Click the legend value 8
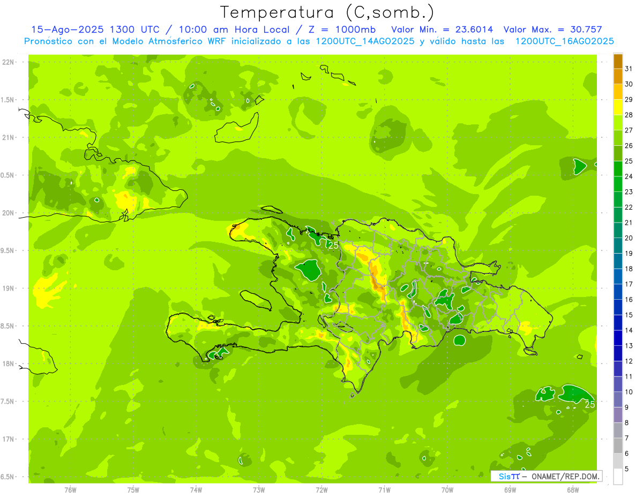This screenshot has height=497, width=643. pos(627,422)
